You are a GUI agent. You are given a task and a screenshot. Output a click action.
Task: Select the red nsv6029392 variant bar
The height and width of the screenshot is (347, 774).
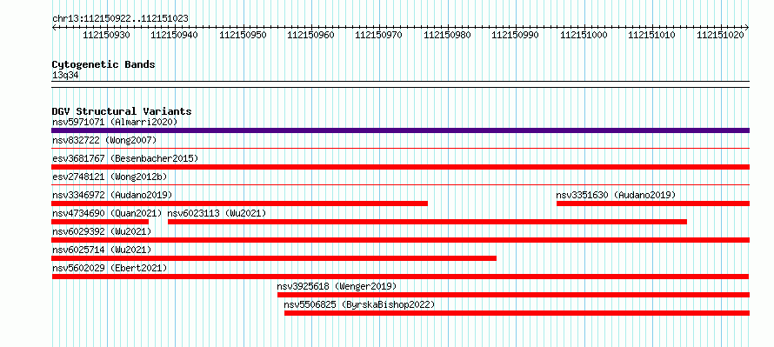[x=400, y=240]
